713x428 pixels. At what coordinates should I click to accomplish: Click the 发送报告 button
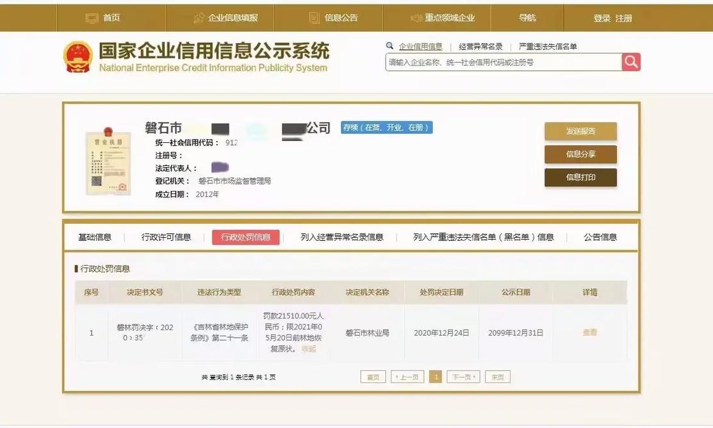pos(580,131)
